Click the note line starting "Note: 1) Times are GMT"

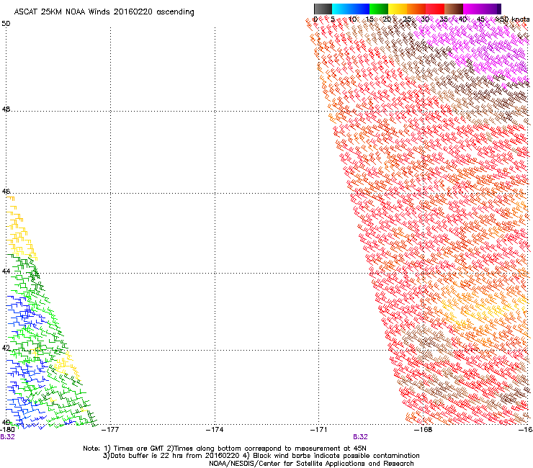point(225,449)
